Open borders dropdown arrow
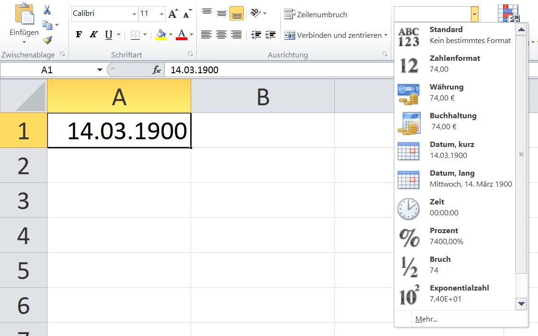 [x=145, y=34]
